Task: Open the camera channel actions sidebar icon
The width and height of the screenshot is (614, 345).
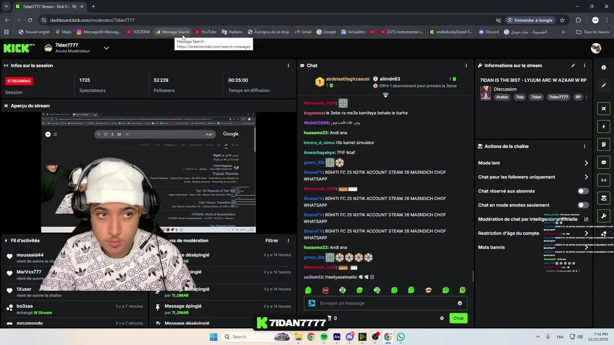Action: (603, 198)
